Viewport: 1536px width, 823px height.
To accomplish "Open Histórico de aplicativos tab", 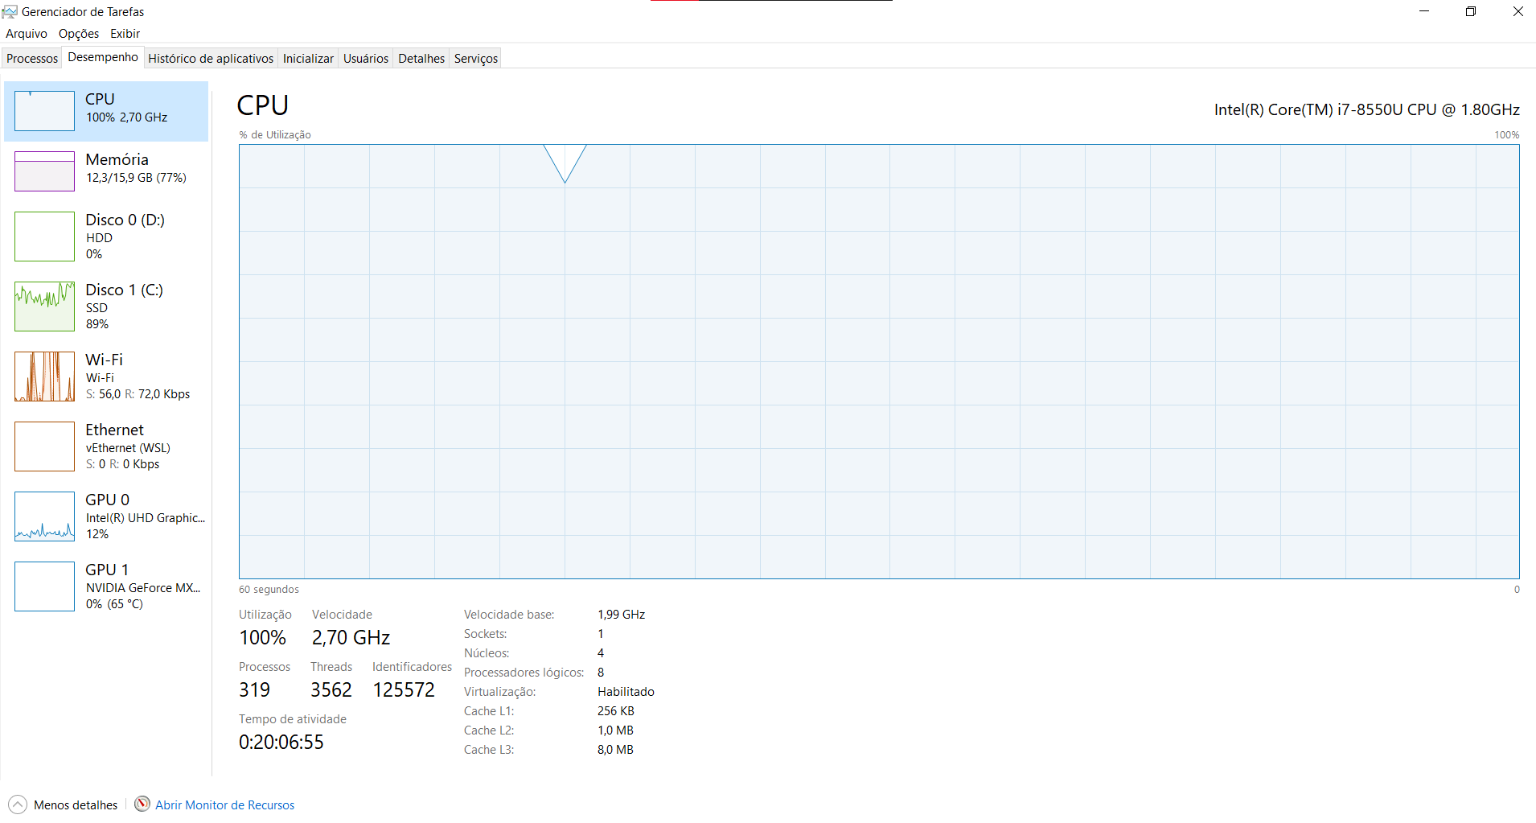I will [211, 59].
